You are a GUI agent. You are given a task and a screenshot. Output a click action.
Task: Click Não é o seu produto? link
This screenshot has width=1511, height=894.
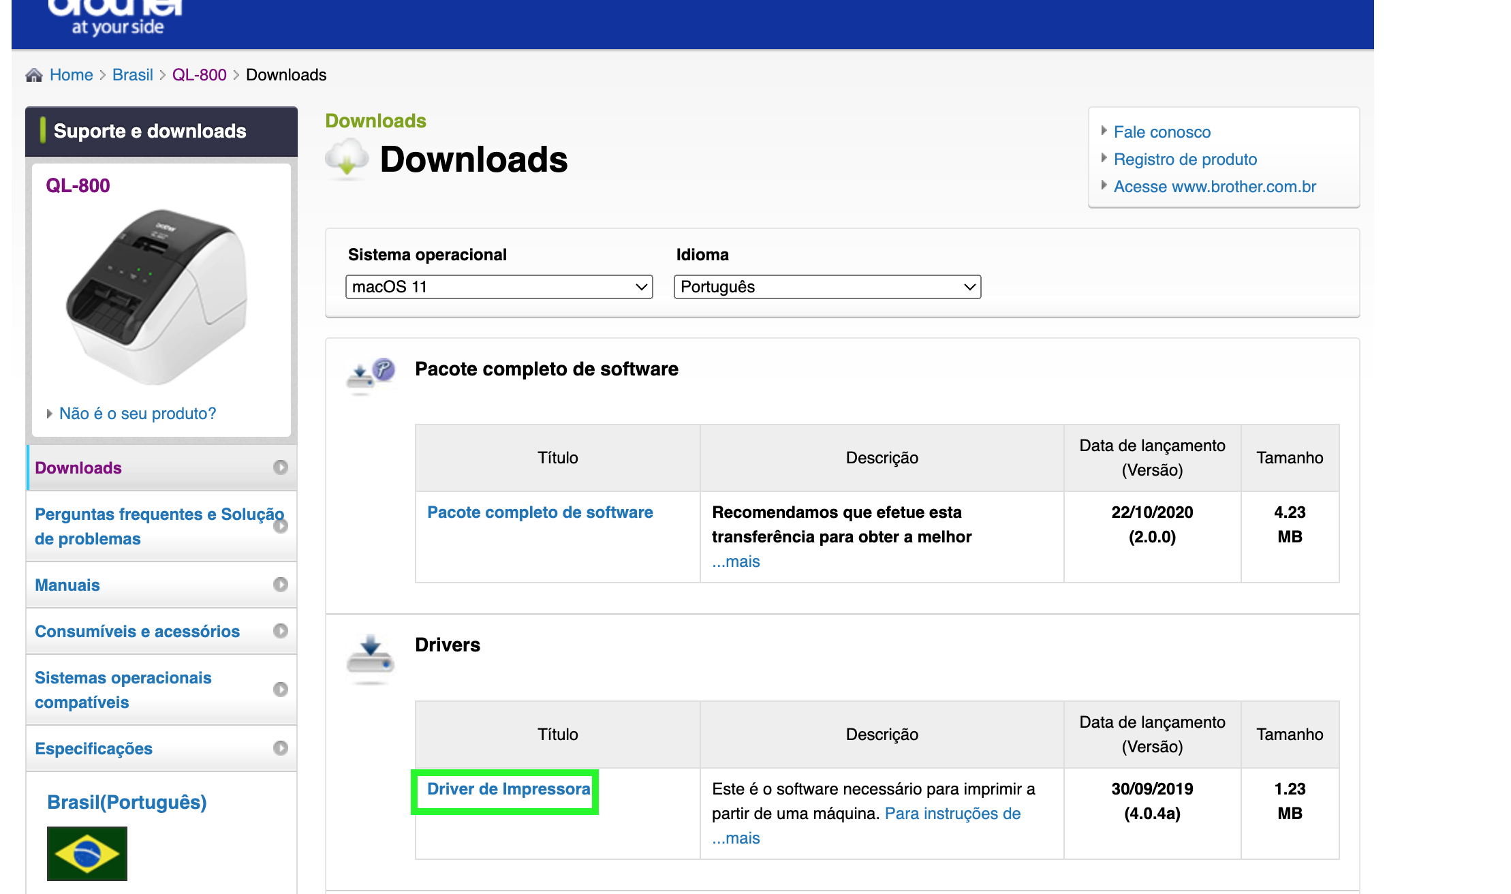tap(138, 414)
